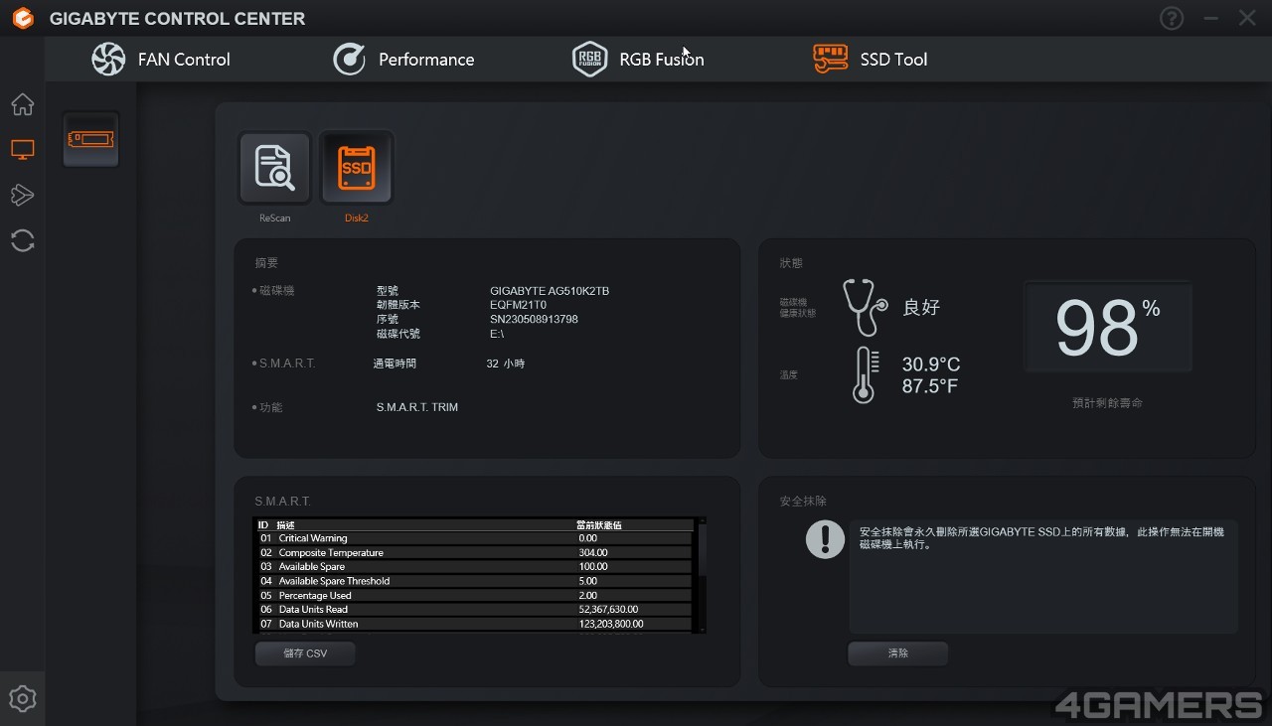Click the exclamation warning icon in secure erase
The height and width of the screenshot is (726, 1272).
click(x=825, y=539)
